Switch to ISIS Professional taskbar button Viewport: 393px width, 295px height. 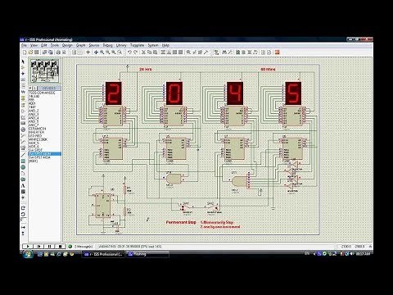click(x=103, y=254)
